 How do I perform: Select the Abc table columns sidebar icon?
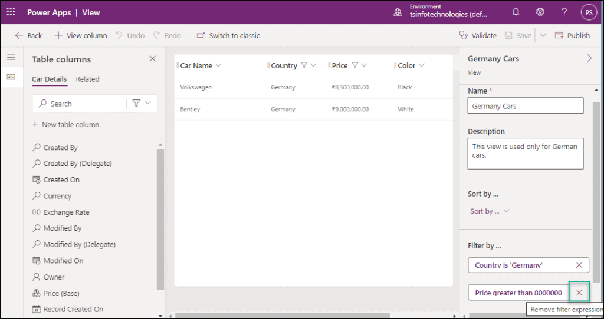pyautogui.click(x=11, y=77)
